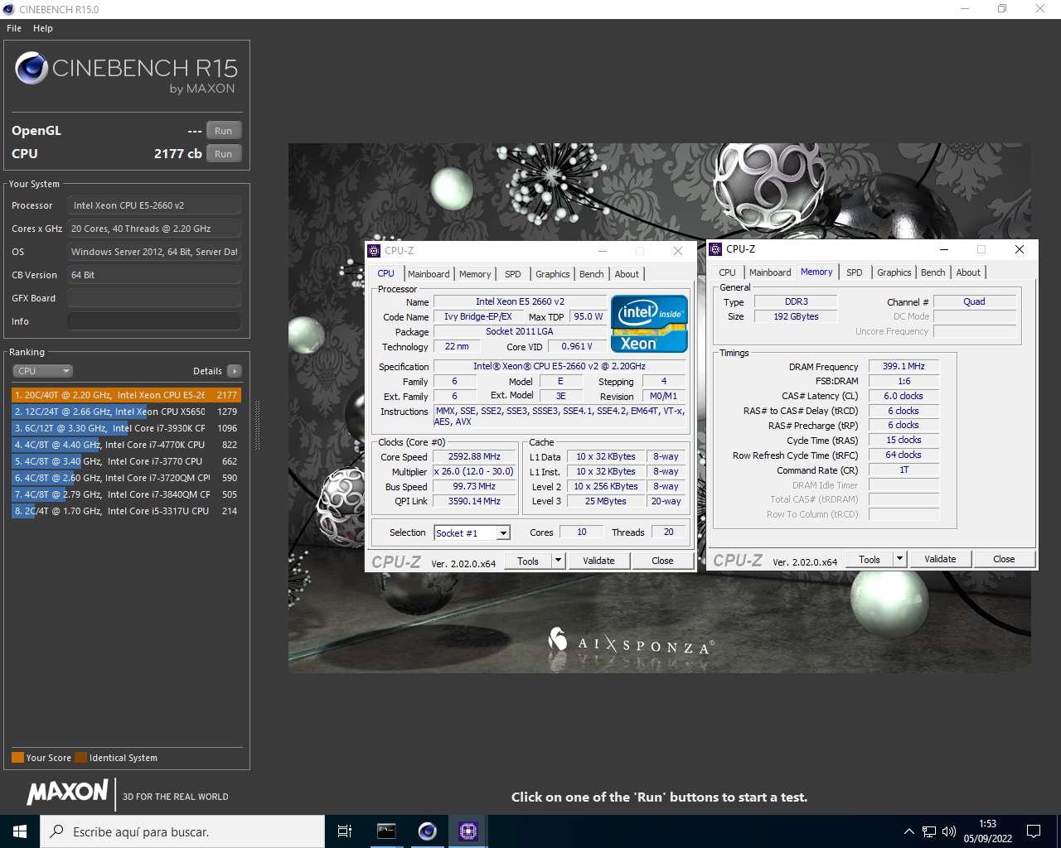The width and height of the screenshot is (1061, 848).
Task: Click the Windows search box
Action: (182, 831)
